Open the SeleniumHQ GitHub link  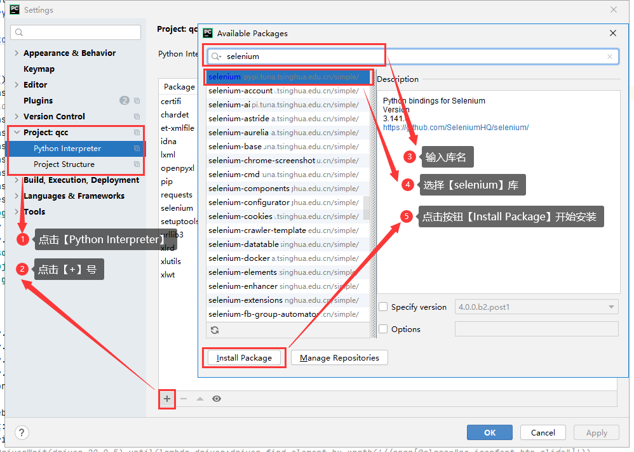click(455, 128)
